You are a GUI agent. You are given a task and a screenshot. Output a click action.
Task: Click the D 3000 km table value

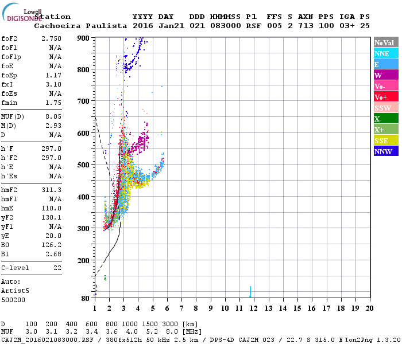[170, 324]
